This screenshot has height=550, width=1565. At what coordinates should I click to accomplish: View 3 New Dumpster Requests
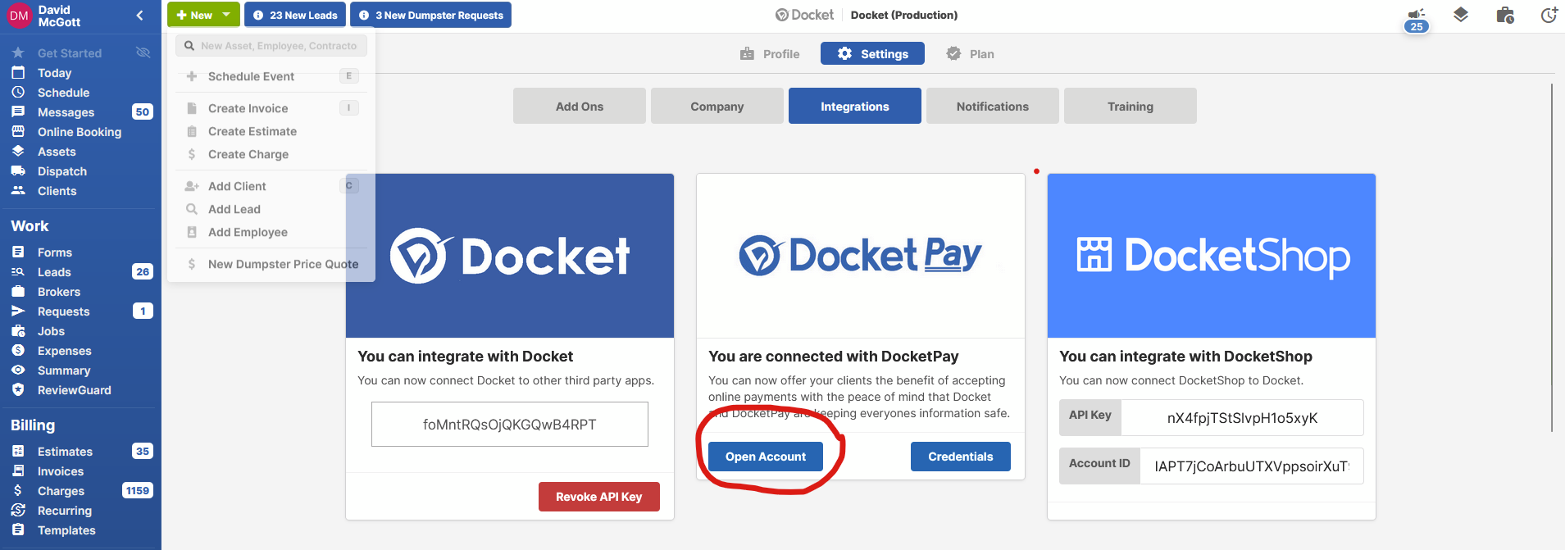(430, 15)
